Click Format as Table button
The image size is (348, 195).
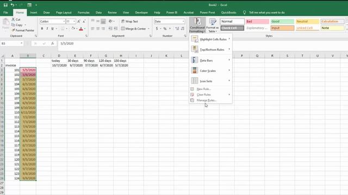point(213,25)
